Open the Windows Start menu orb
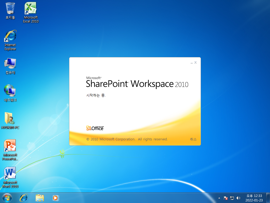The image size is (270, 203). pos(7,198)
